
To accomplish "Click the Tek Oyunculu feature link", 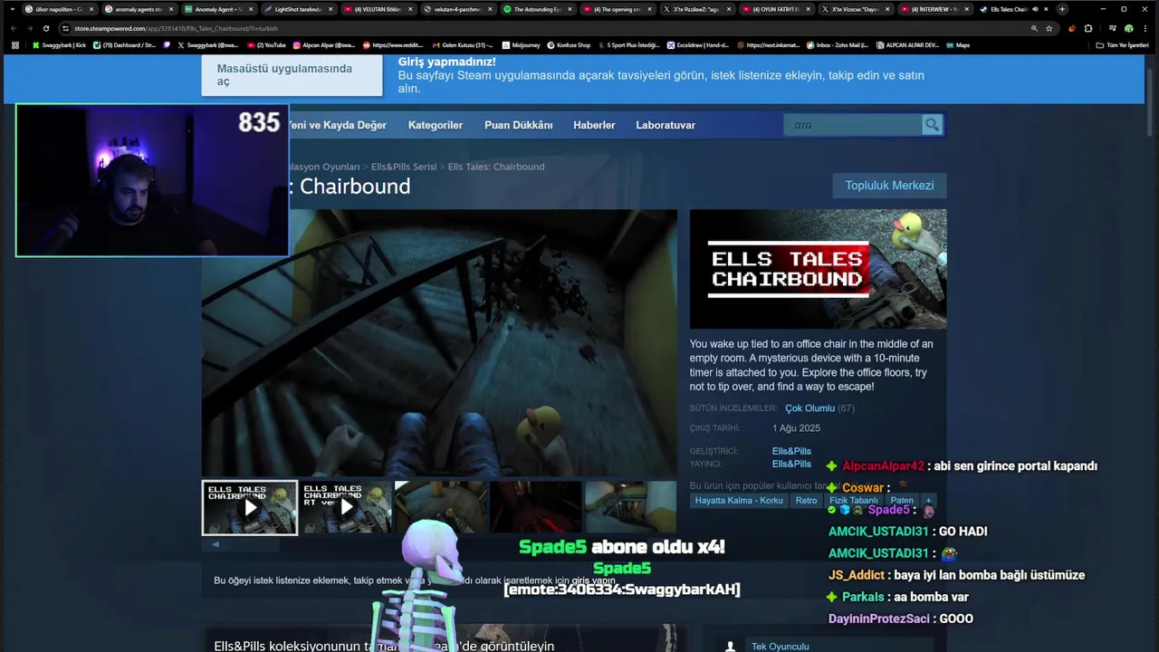I will click(x=781, y=647).
